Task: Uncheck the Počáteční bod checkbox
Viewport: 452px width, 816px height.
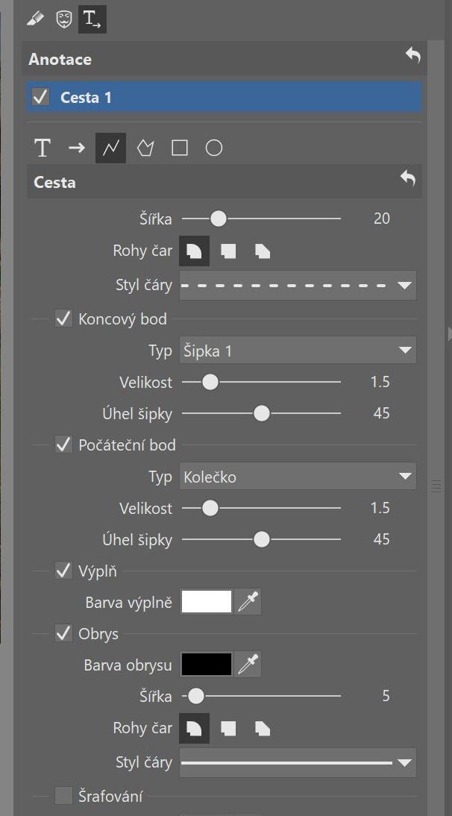Action: [x=63, y=445]
